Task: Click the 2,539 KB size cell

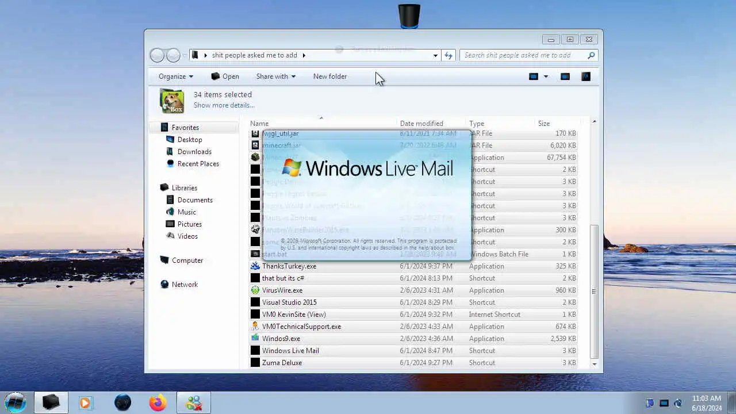Action: click(563, 339)
